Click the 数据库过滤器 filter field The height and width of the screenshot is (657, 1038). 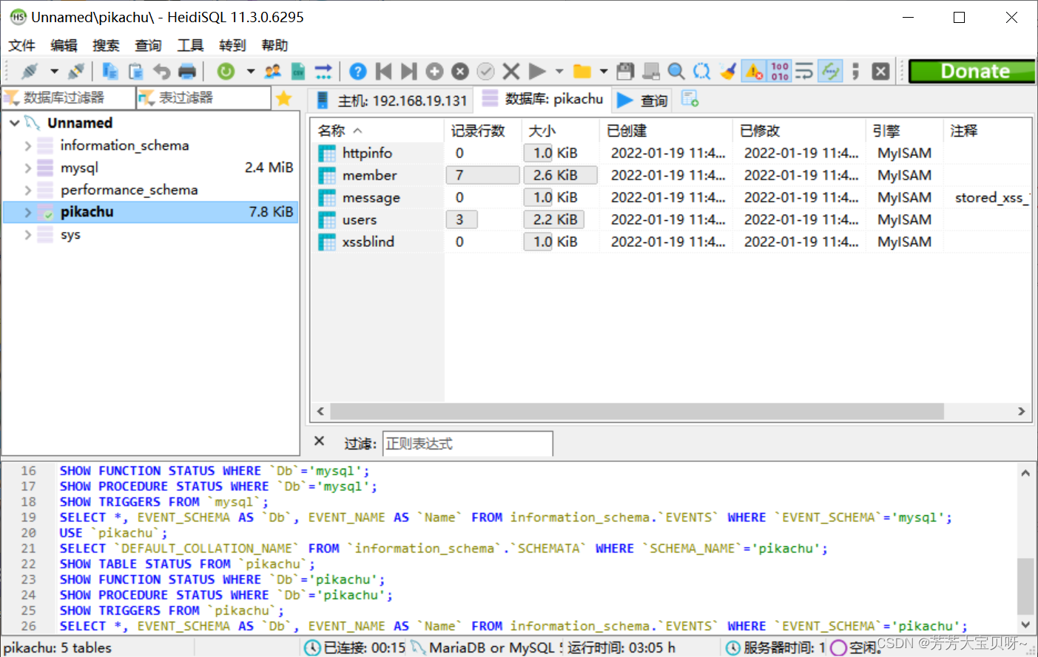pyautogui.click(x=69, y=98)
